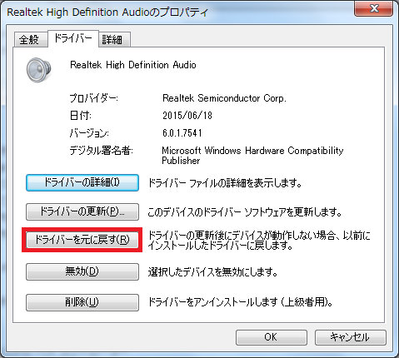The height and width of the screenshot is (358, 399).
Task: Confirm with the OK button
Action: click(272, 337)
